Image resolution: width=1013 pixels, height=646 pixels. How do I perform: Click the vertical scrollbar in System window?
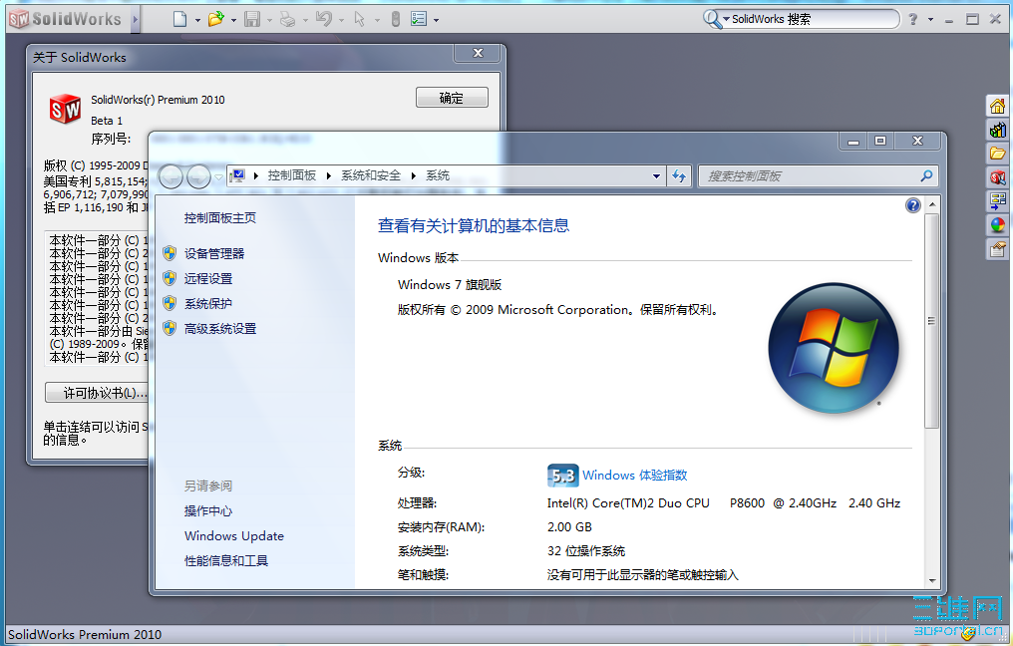[931, 321]
